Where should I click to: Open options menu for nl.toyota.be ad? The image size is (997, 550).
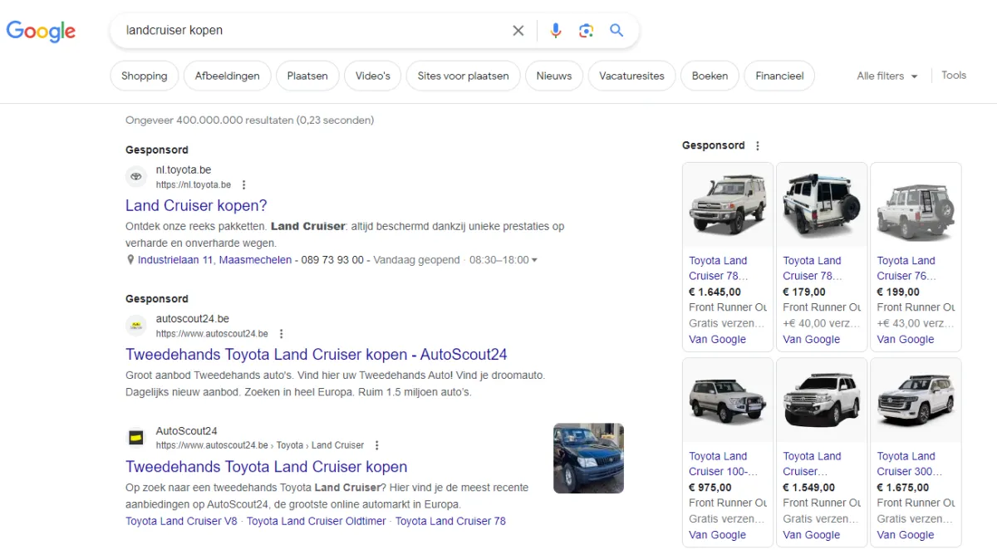[x=243, y=185]
